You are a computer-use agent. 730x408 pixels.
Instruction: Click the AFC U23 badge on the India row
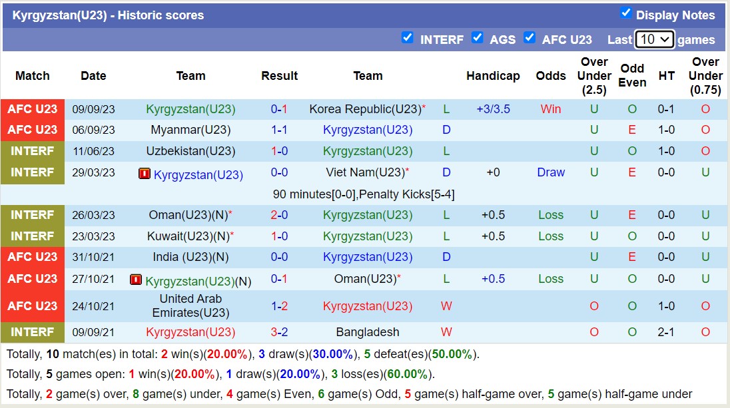coord(33,256)
